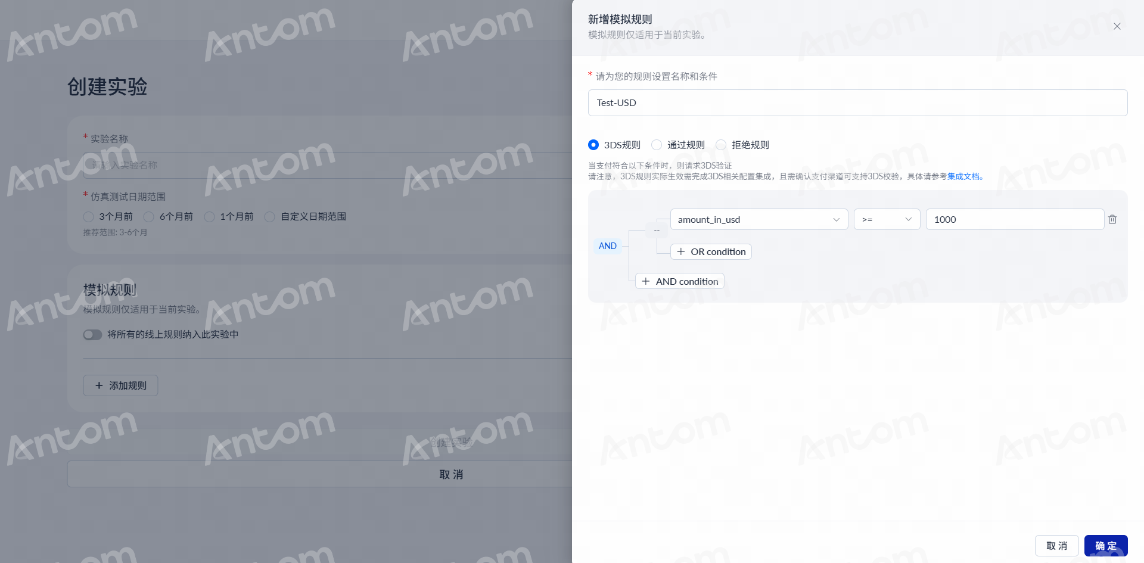
Task: Click the AND logic tag
Action: [608, 246]
